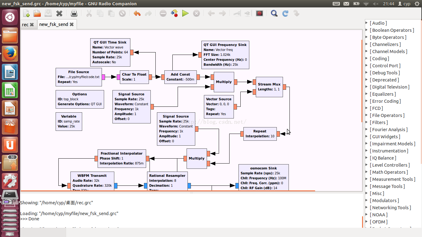Click the open hier block arrow icon

pyautogui.click(x=296, y=13)
